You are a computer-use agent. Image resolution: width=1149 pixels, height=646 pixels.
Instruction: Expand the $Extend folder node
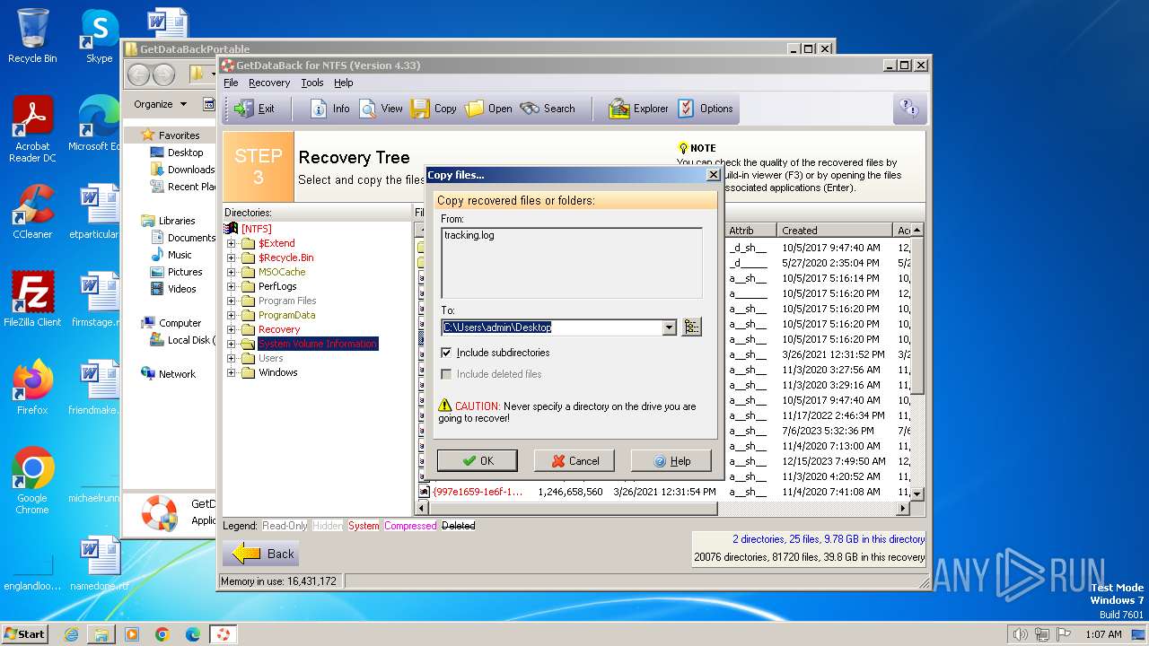click(x=232, y=243)
